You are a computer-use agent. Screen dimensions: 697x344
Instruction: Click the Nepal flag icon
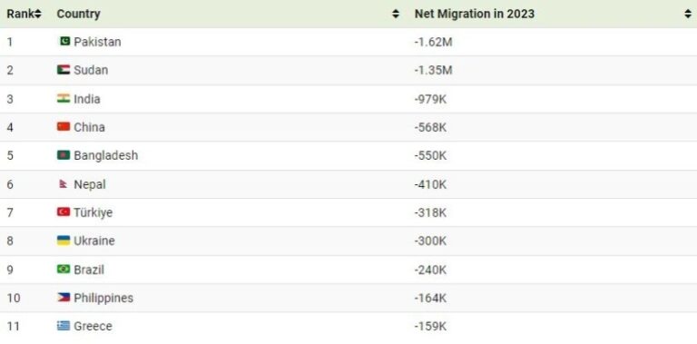coord(64,184)
